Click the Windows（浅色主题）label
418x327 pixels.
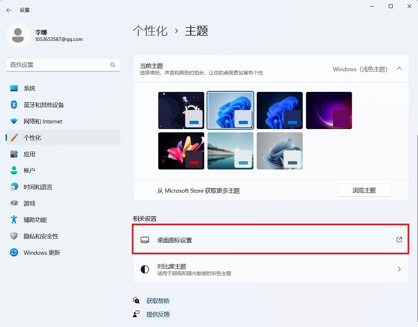pos(360,69)
